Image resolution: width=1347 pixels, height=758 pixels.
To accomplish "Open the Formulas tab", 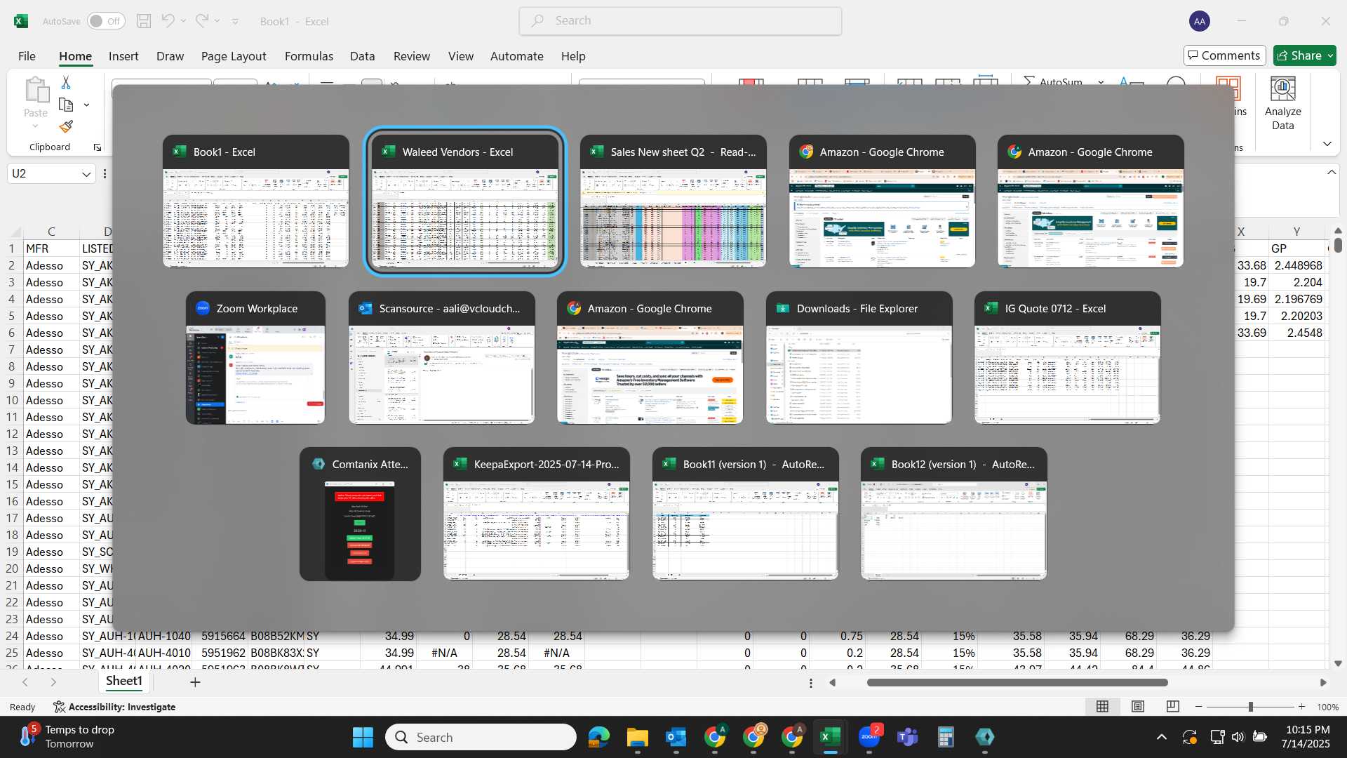I will [x=309, y=56].
